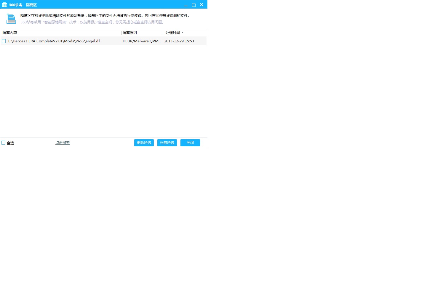Click the 恢复所选 restore selected button
This screenshot has height=293, width=432.
pyautogui.click(x=167, y=143)
